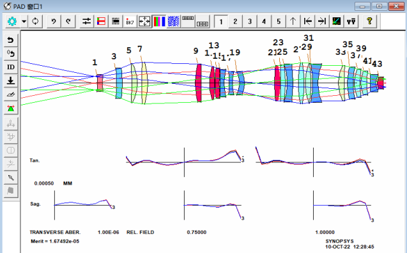Click the pen nib sidebar icon
The width and height of the screenshot is (407, 253).
(x=11, y=178)
